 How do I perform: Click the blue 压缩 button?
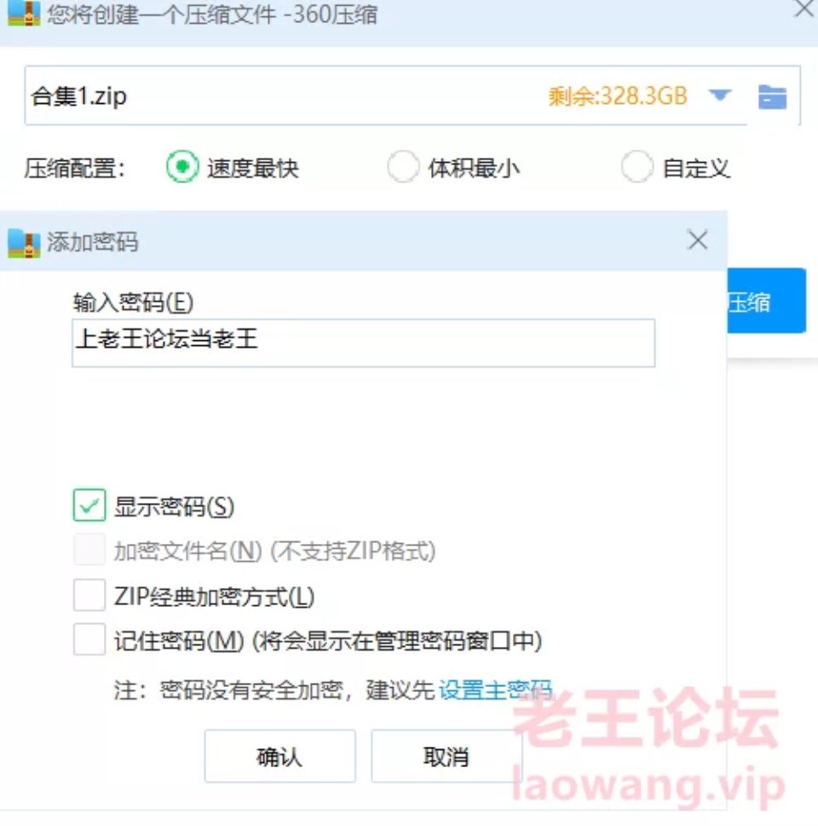pos(766,301)
